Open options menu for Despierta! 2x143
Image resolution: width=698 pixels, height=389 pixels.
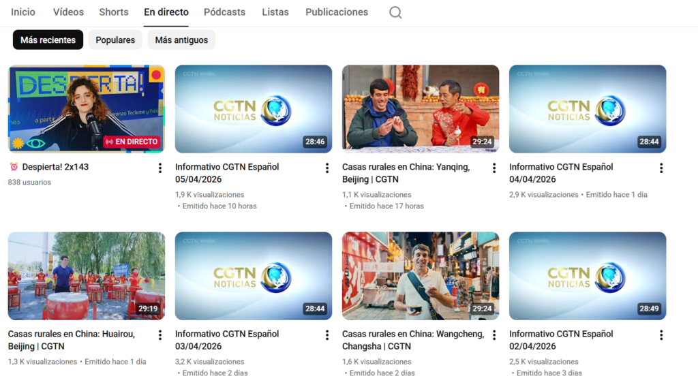160,168
